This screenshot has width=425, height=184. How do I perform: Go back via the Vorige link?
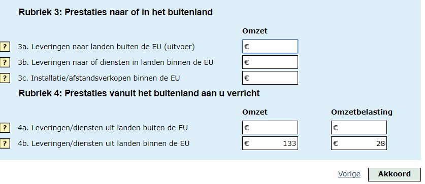[349, 174]
